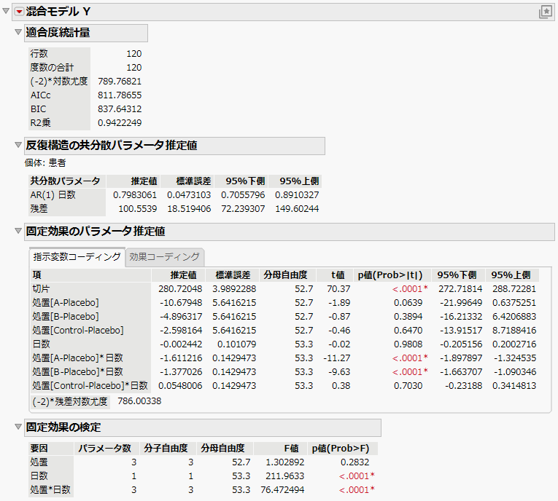The height and width of the screenshot is (501, 558).
Task: Select the 処置[B-Placebo]*日数 row label
Action: (77, 372)
